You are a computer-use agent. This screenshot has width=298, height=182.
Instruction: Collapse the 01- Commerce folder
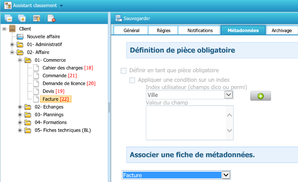pyautogui.click(x=20, y=60)
